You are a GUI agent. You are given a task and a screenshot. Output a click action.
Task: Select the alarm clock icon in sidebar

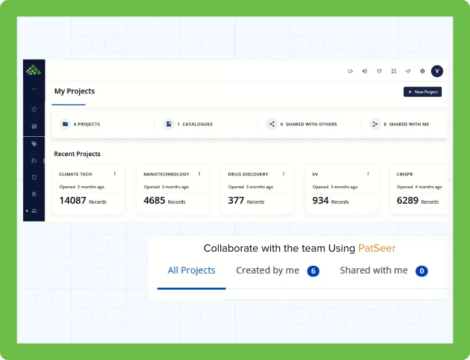34,177
